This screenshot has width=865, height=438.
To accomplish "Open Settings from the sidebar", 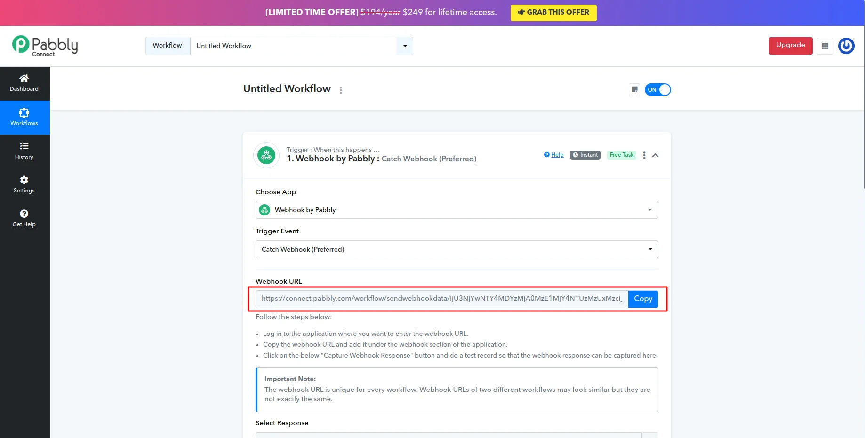I will tap(24, 184).
